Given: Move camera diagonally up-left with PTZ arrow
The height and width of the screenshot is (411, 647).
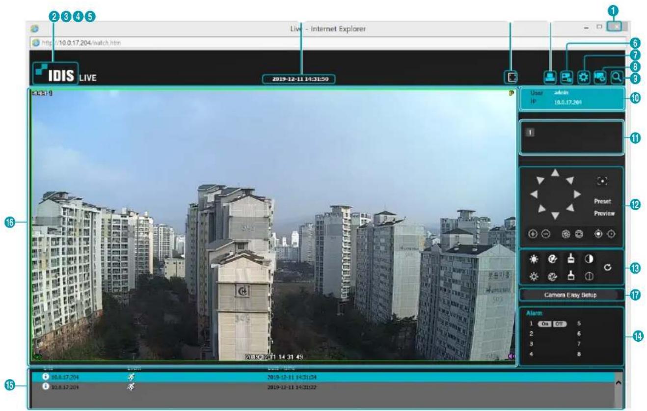Looking at the screenshot, I should (540, 180).
